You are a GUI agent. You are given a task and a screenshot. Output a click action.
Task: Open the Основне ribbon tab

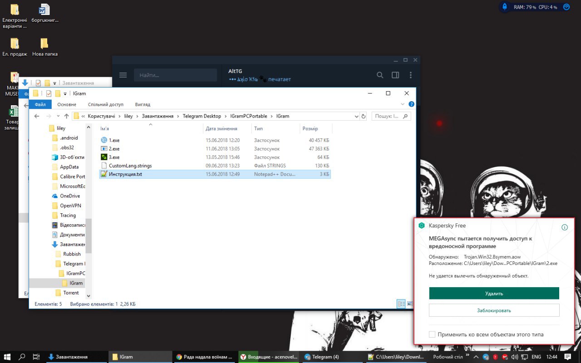click(67, 104)
